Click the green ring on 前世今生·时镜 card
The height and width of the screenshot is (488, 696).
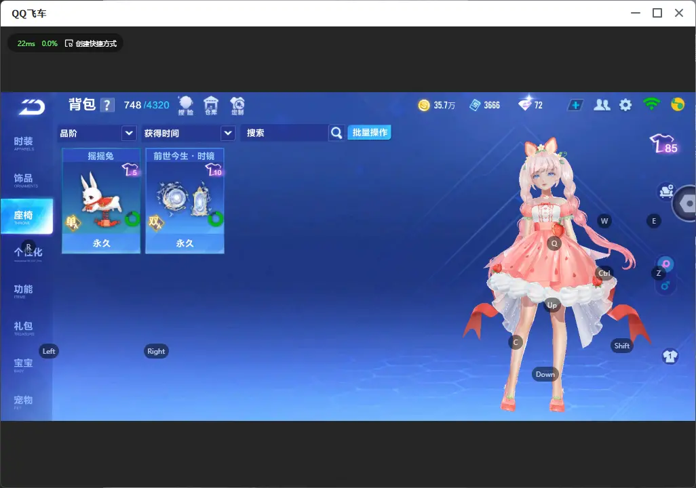pos(216,219)
